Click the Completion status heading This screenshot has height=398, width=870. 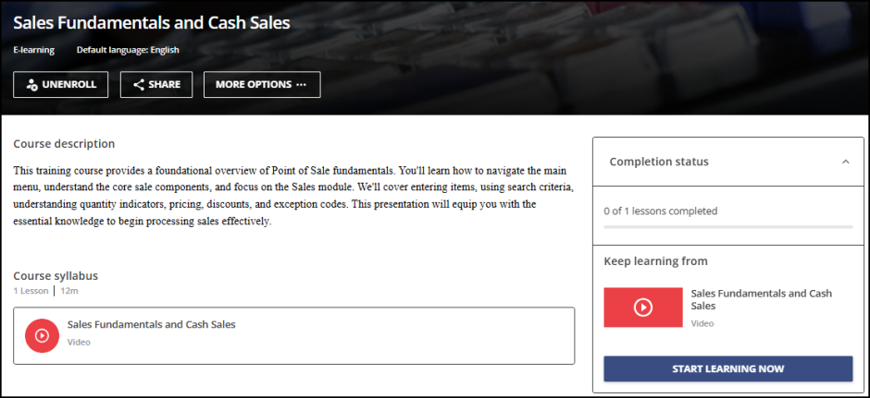tap(659, 162)
